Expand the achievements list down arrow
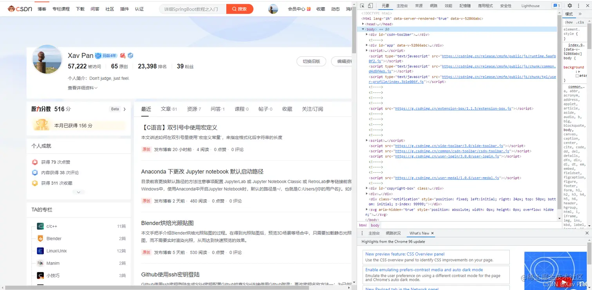Screen dimensions: 592x290 (x=79, y=192)
